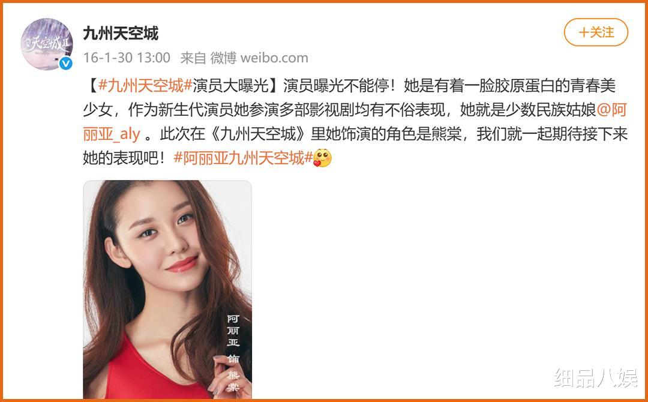This screenshot has width=648, height=402.
Task: Open the attached actress poster image
Action: coord(167,290)
